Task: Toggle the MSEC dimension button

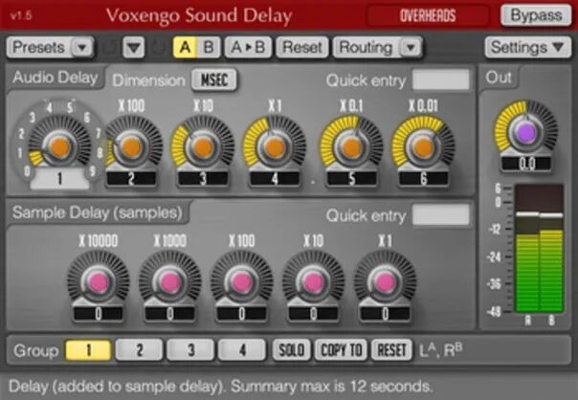Action: coord(214,80)
